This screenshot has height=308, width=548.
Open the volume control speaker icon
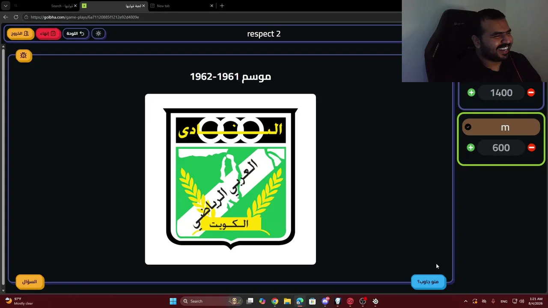(521, 301)
